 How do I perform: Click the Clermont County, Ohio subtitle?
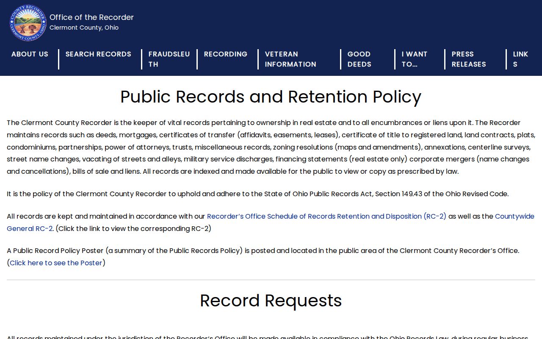84,28
